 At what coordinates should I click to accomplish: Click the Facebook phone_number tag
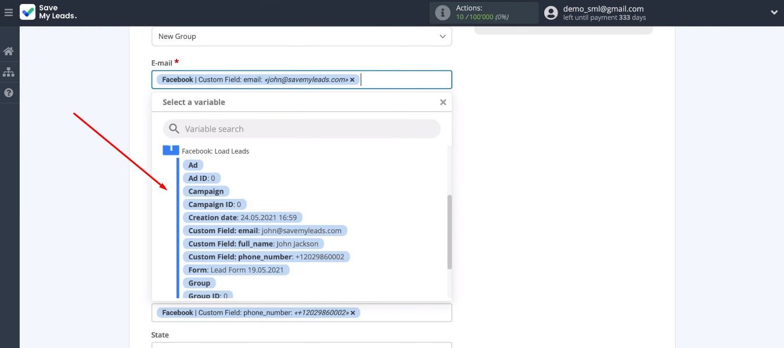tap(258, 313)
